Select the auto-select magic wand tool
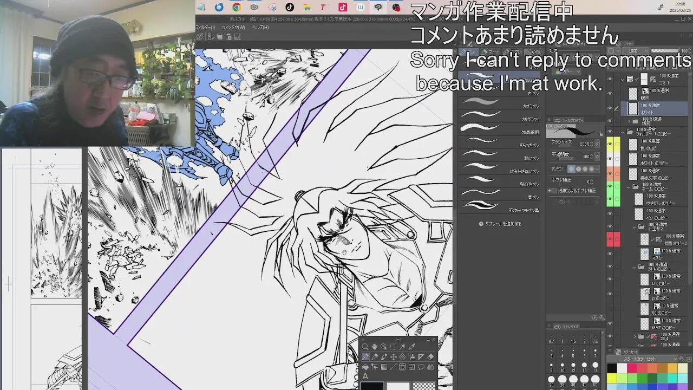This screenshot has height=390, width=693. click(403, 347)
